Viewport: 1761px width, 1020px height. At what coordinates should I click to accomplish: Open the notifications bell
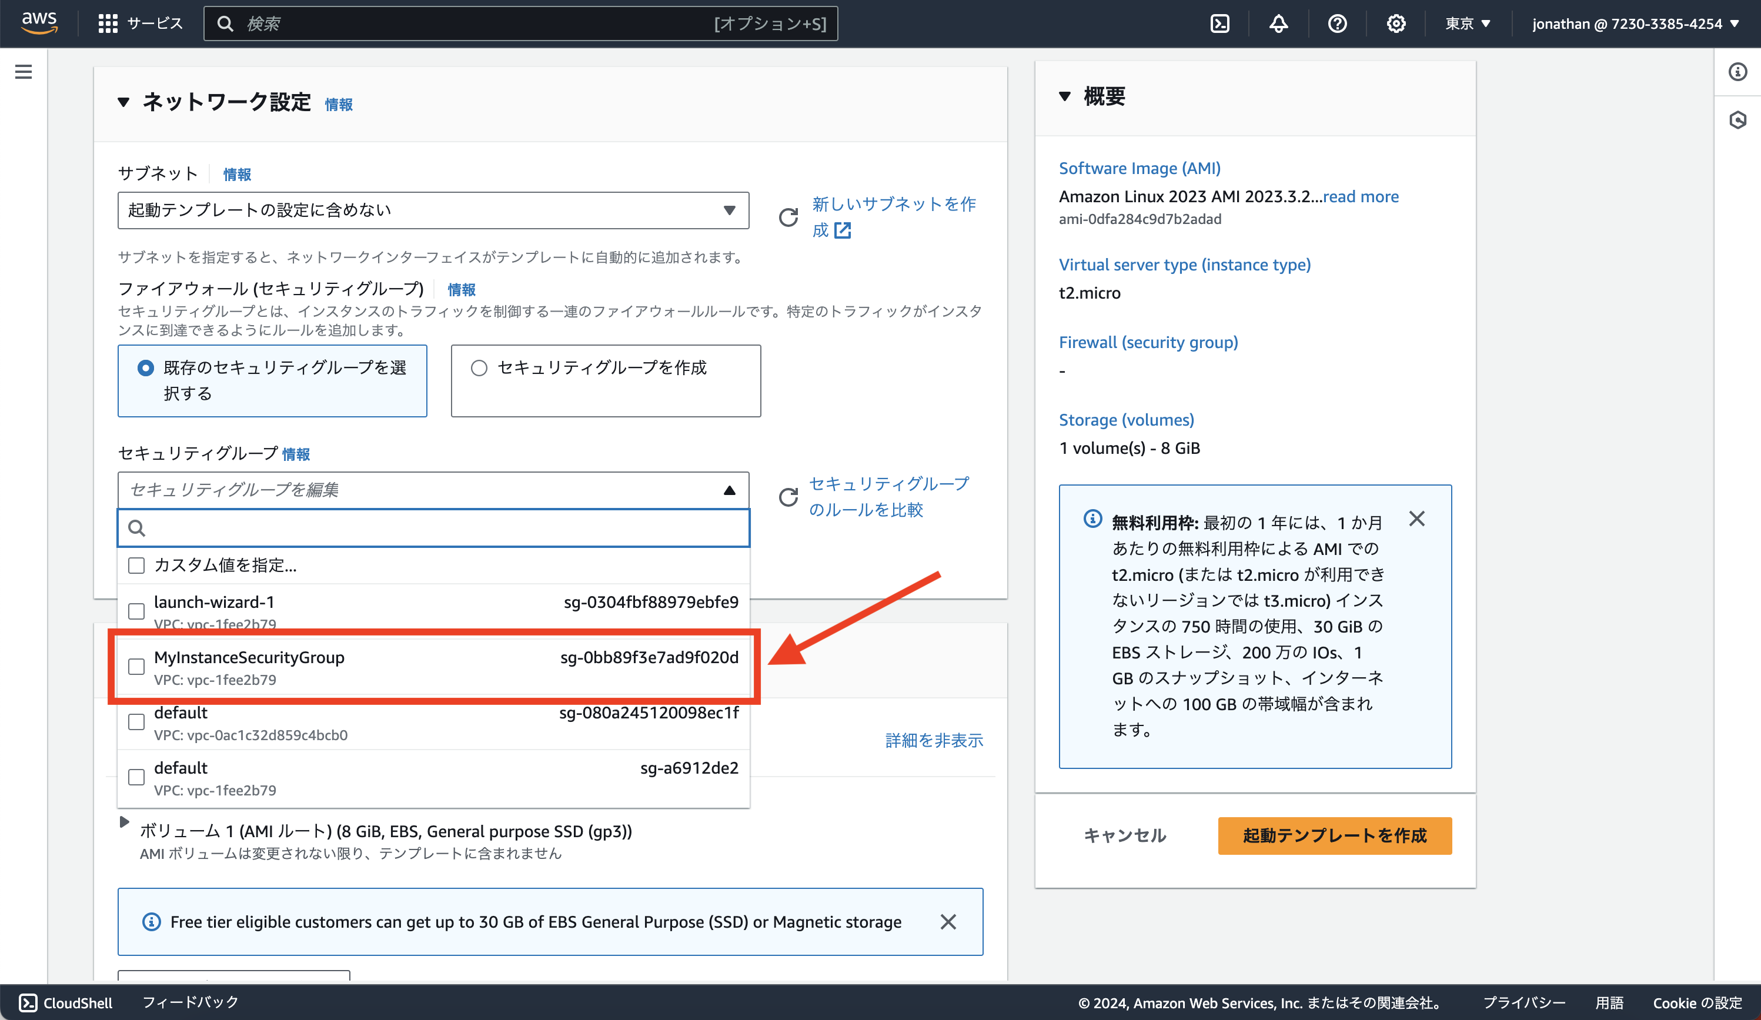coord(1278,23)
